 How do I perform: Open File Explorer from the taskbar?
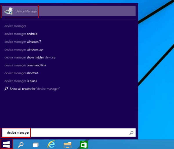pos(68,145)
